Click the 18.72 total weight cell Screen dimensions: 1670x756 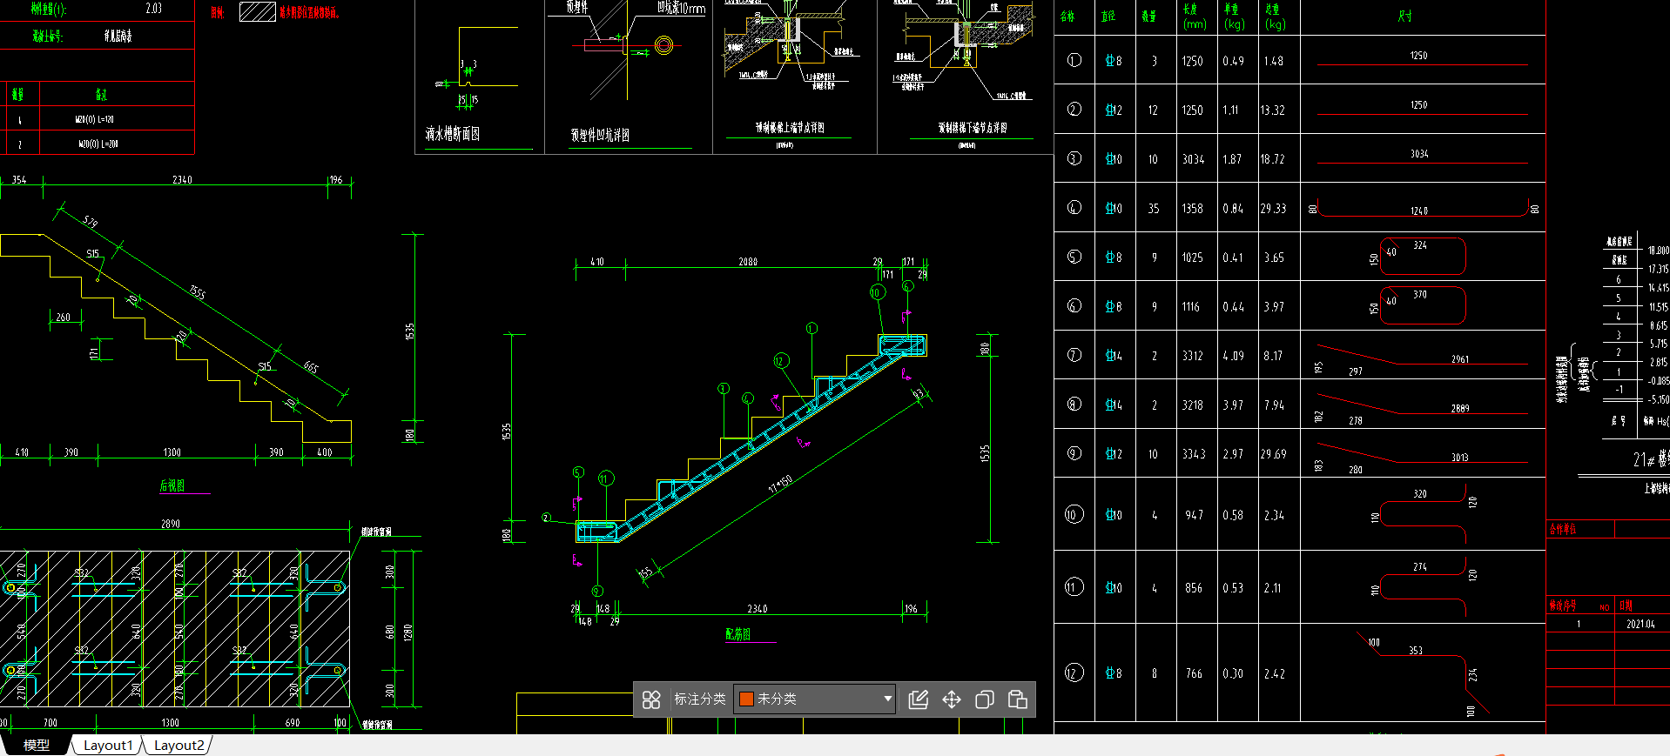pyautogui.click(x=1272, y=160)
